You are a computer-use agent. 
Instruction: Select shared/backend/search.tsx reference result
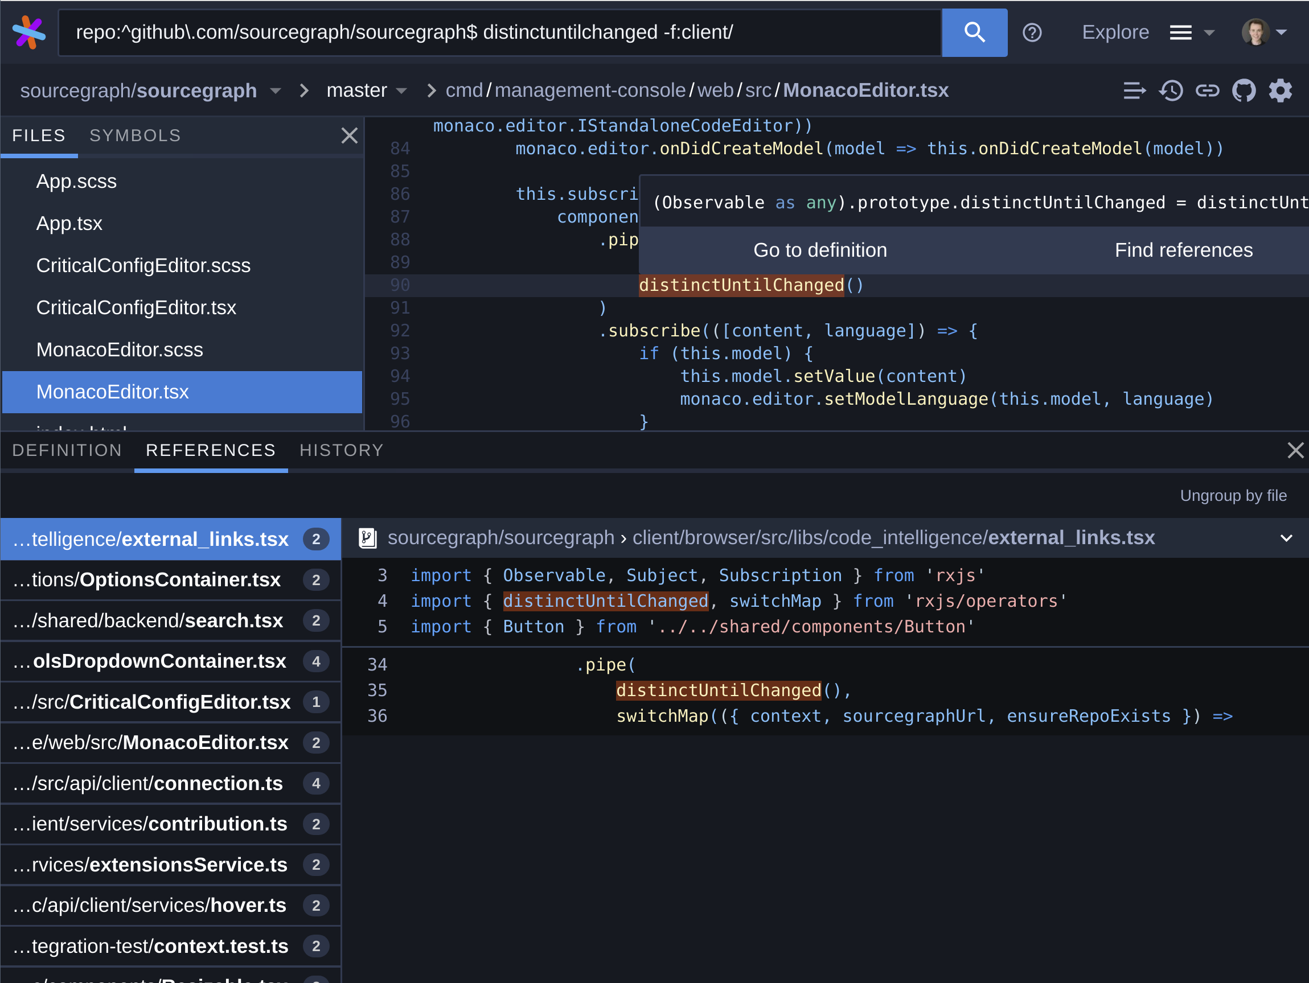[171, 620]
